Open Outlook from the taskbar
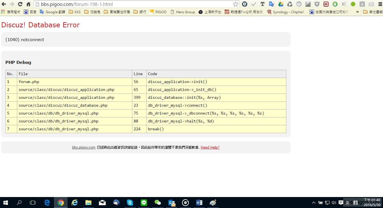 (172, 203)
